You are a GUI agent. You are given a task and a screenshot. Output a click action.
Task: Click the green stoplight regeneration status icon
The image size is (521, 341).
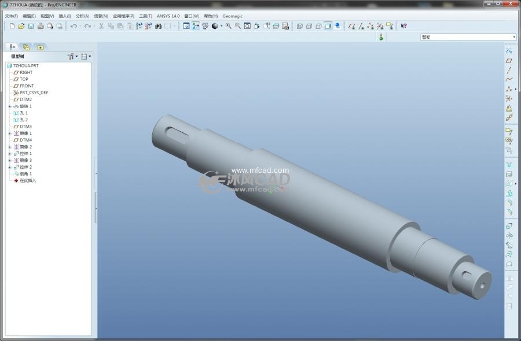(x=381, y=37)
